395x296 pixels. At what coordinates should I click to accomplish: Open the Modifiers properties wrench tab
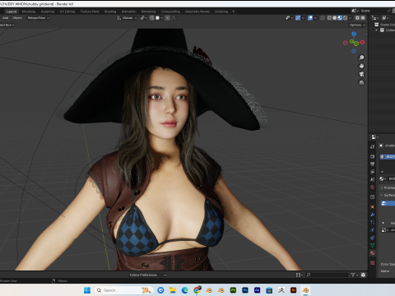click(372, 215)
